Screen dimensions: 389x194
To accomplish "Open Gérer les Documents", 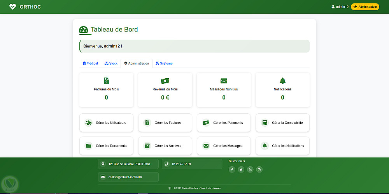I will [x=106, y=146].
